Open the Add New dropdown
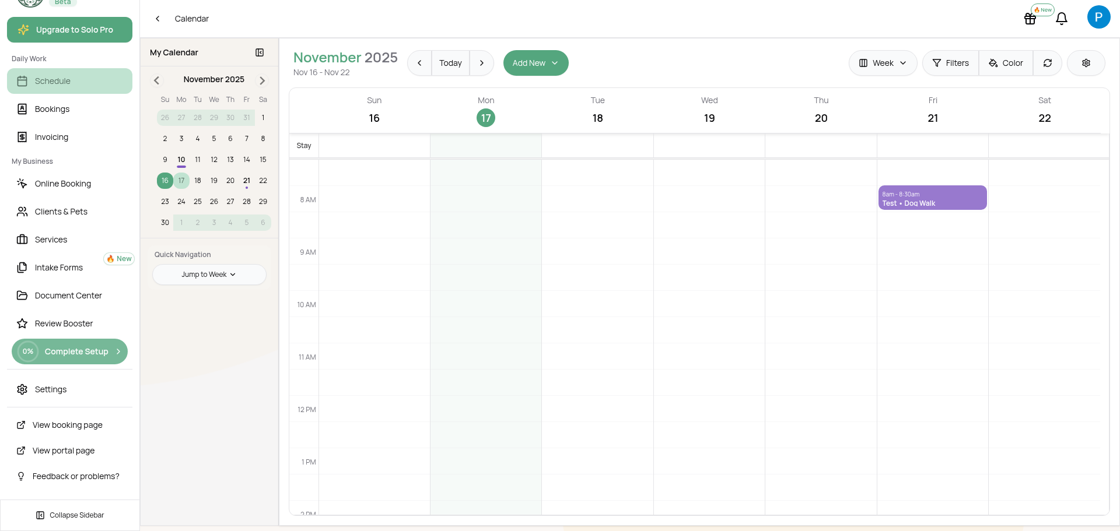1120x531 pixels. click(x=535, y=63)
